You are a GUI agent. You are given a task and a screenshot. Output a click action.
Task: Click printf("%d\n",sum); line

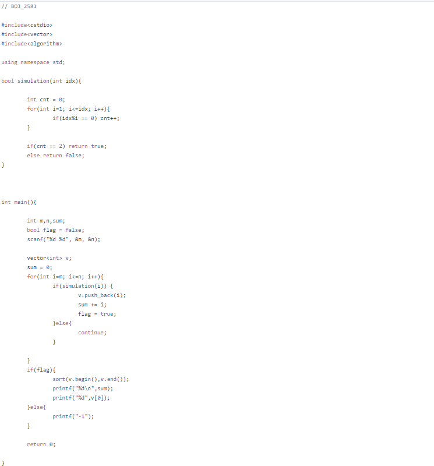(83, 389)
